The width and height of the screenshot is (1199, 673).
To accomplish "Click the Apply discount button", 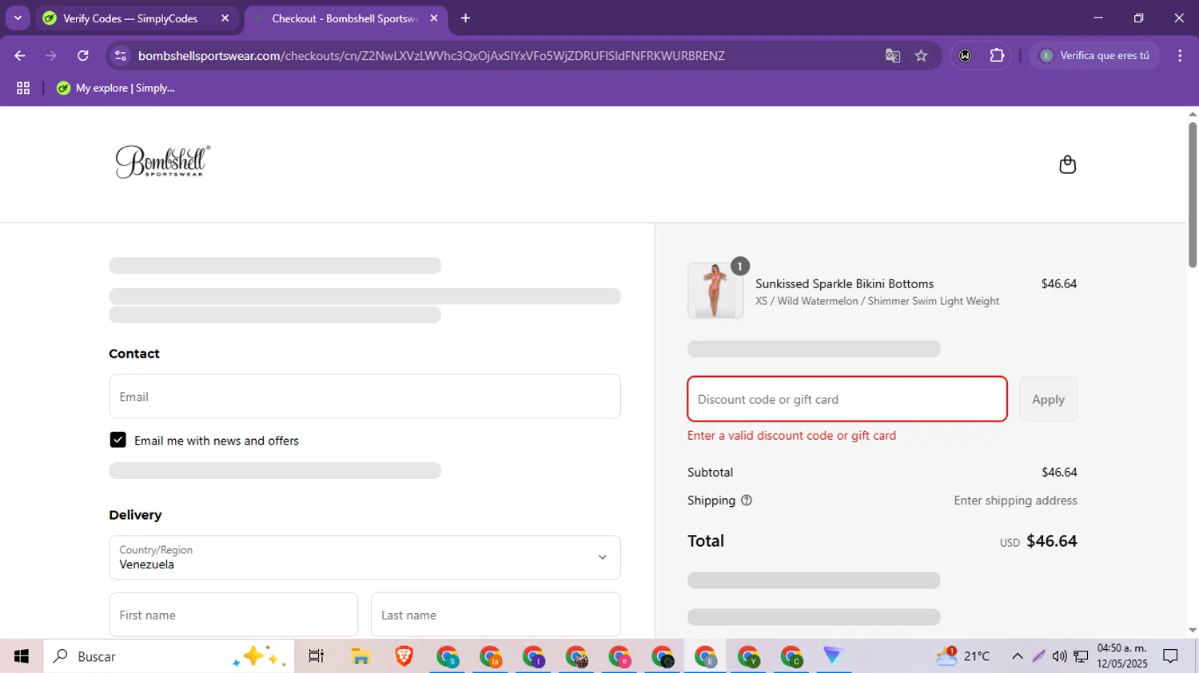I will (x=1048, y=399).
